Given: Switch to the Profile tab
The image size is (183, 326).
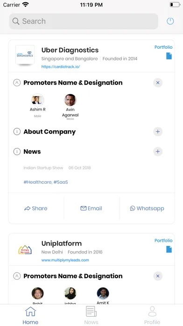Looking at the screenshot, I should 152,315.
